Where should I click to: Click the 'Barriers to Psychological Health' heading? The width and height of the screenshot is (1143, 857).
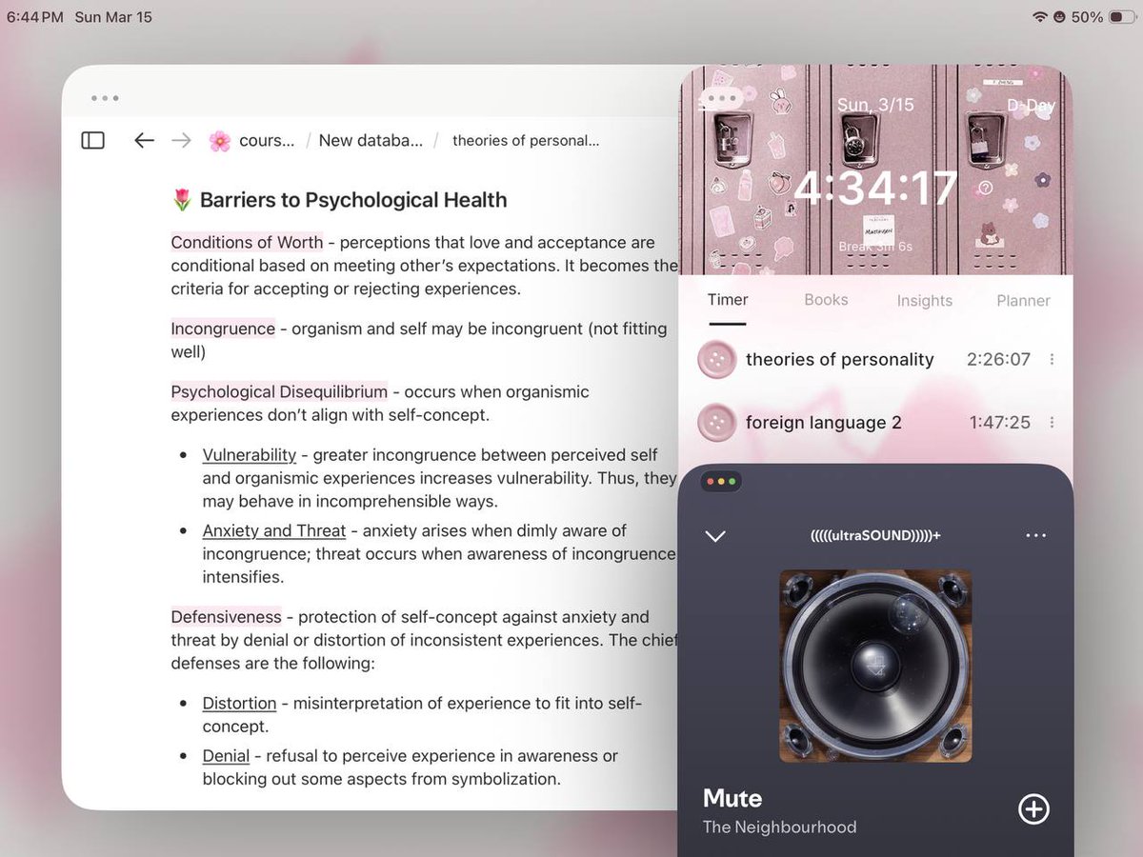(353, 200)
